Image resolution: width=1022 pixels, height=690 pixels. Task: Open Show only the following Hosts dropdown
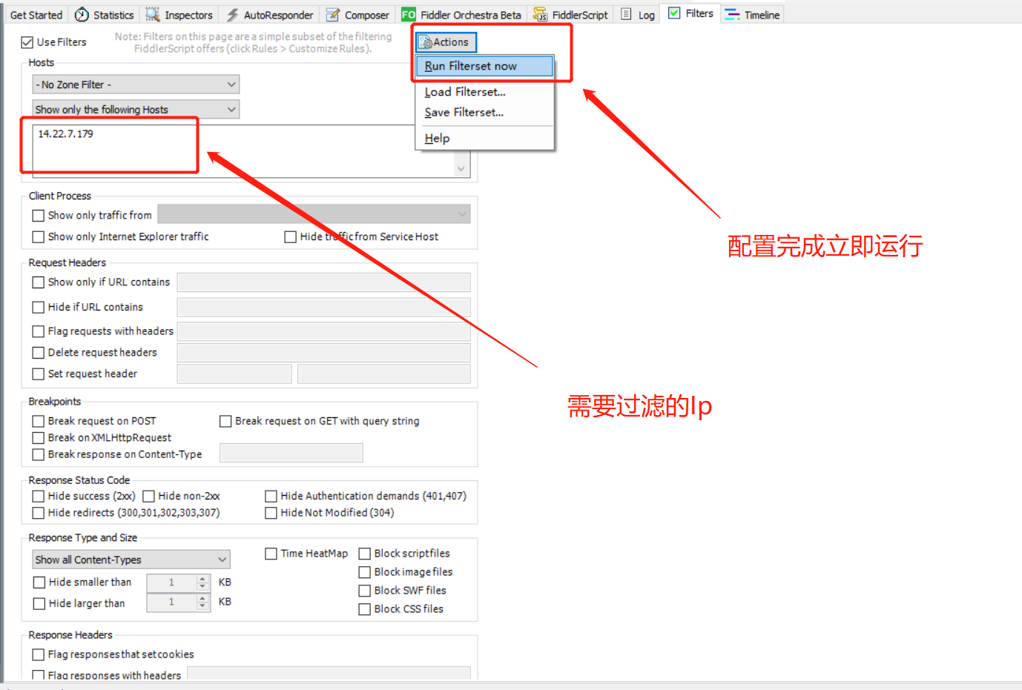click(x=136, y=110)
